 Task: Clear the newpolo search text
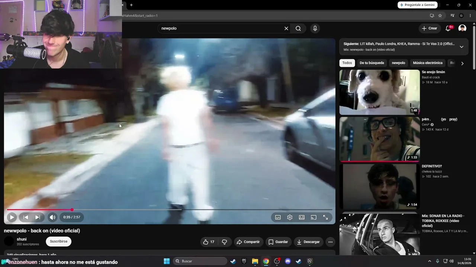(286, 29)
